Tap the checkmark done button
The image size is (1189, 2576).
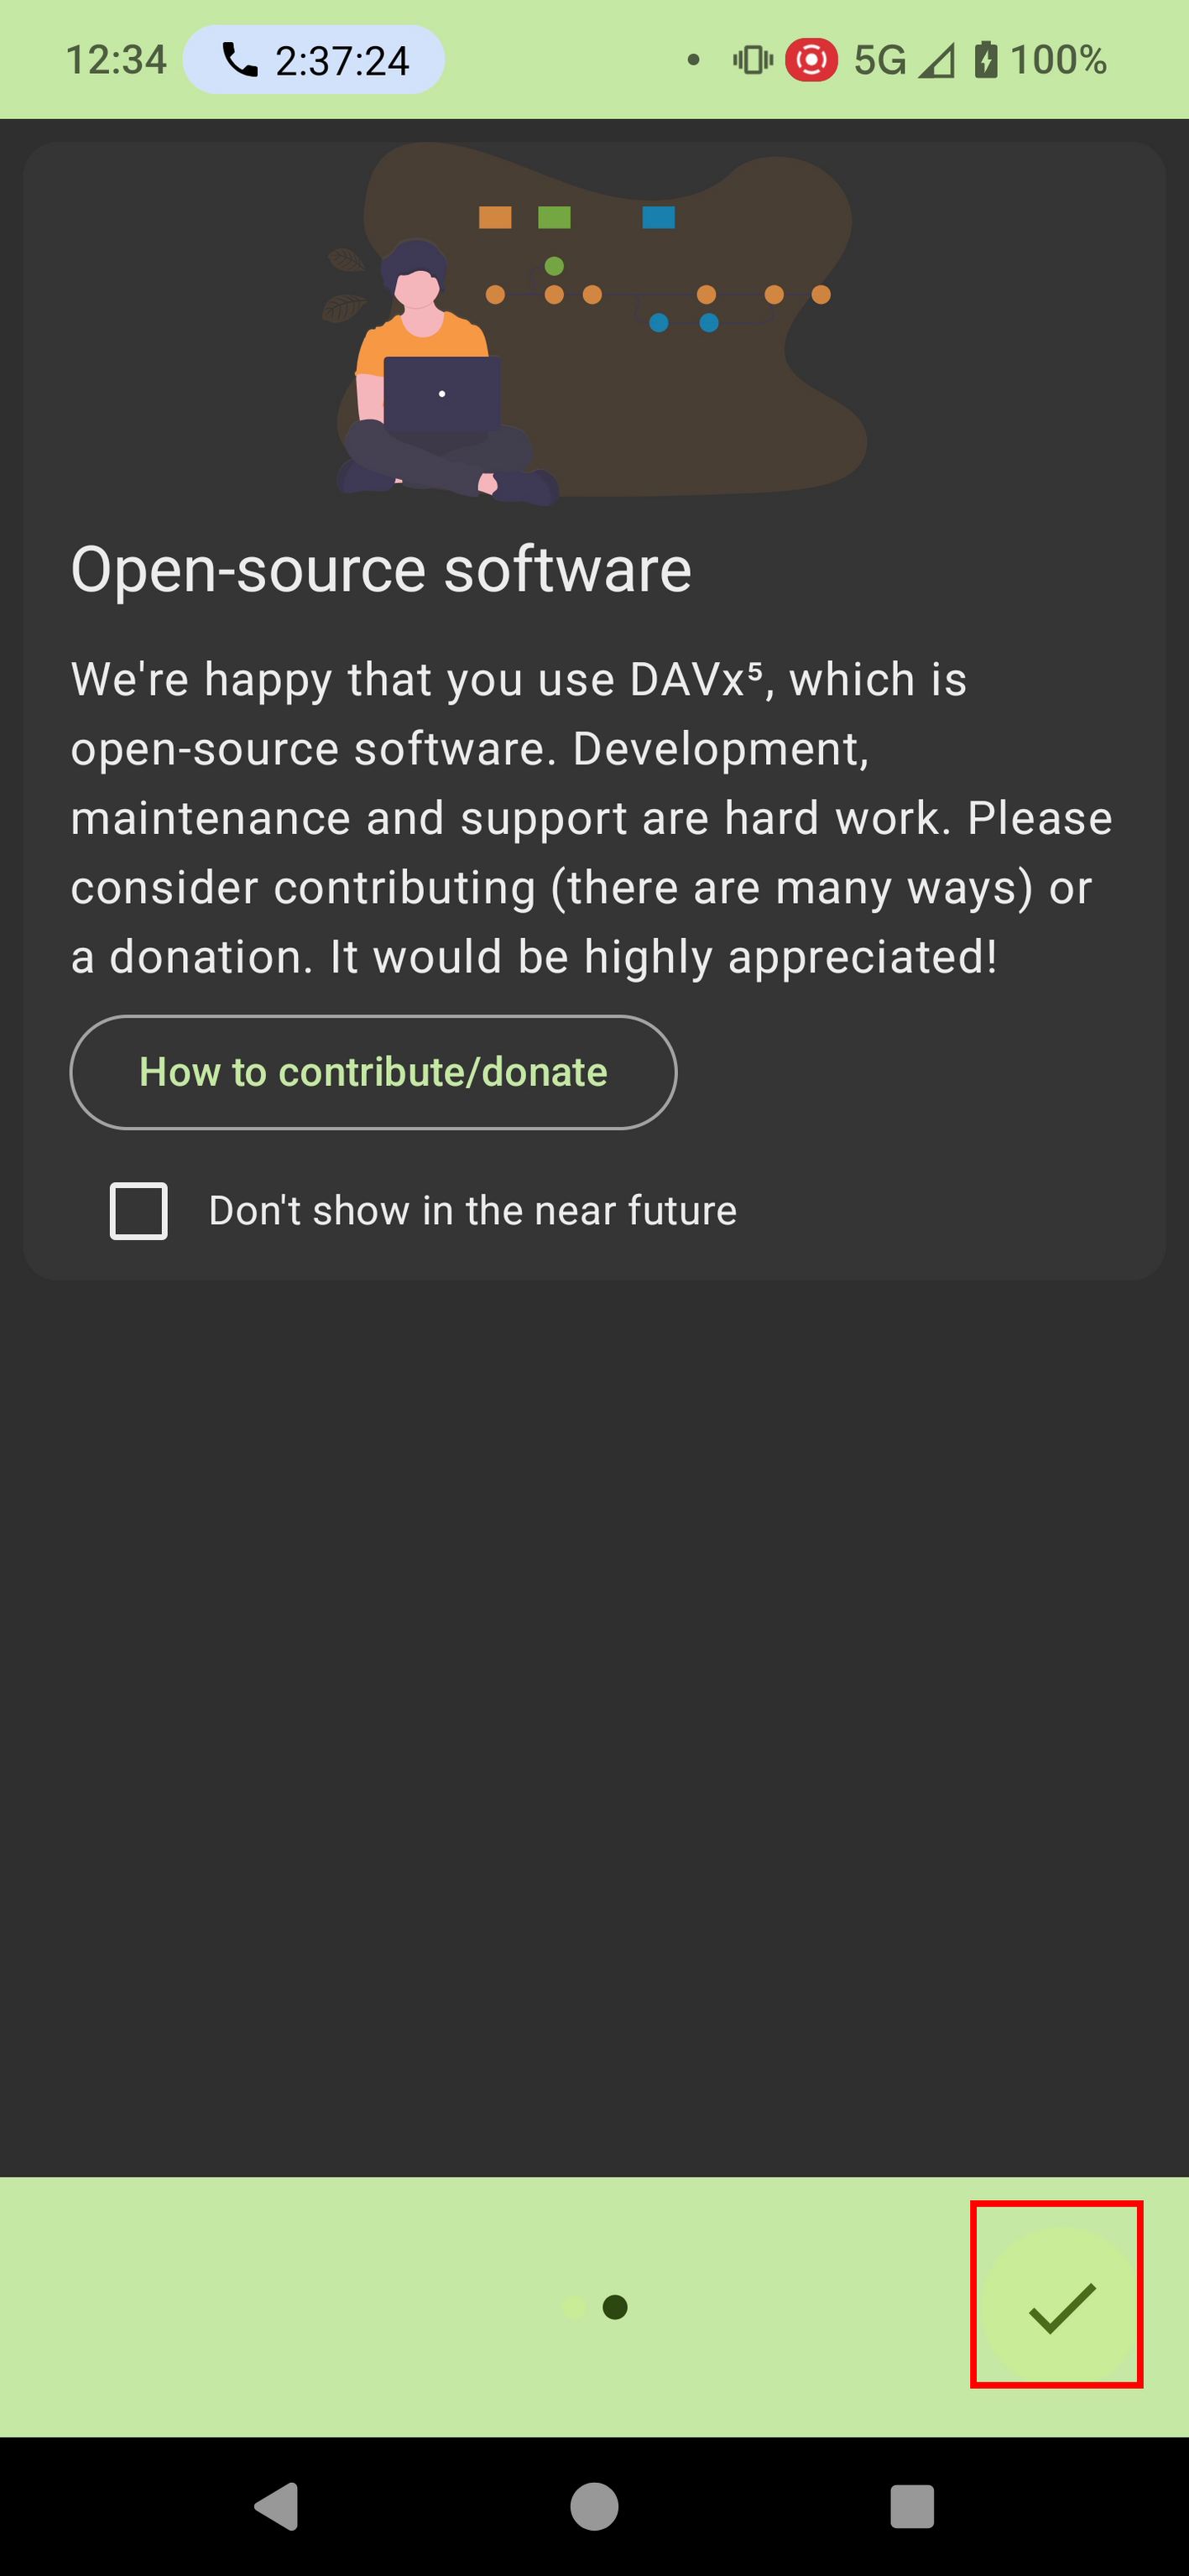(x=1058, y=2307)
